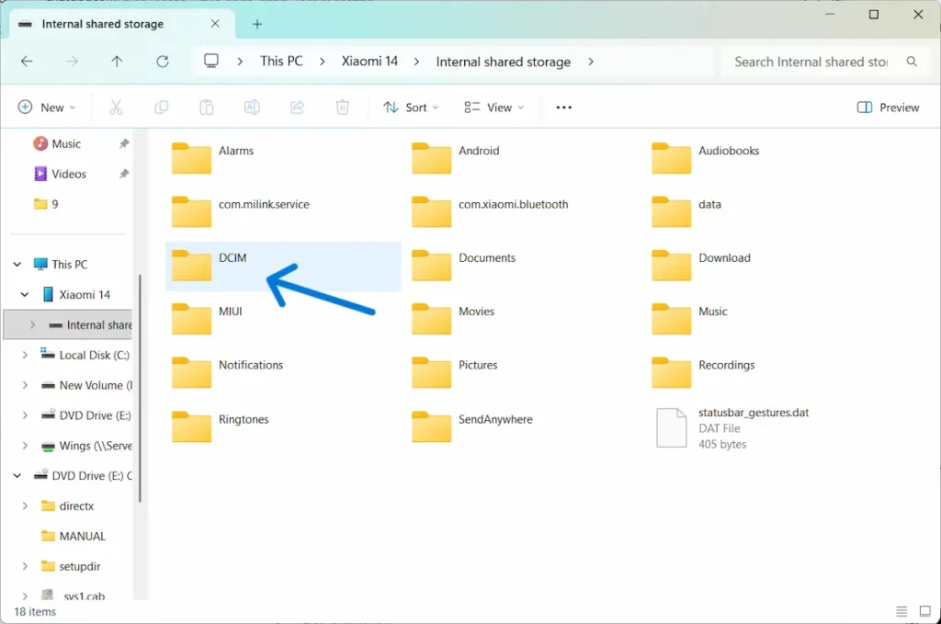Click the chevron after Internal shared storage breadcrumb

[591, 62]
